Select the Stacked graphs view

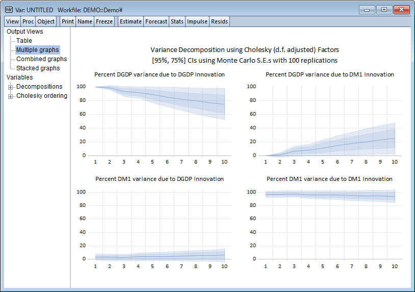point(38,68)
